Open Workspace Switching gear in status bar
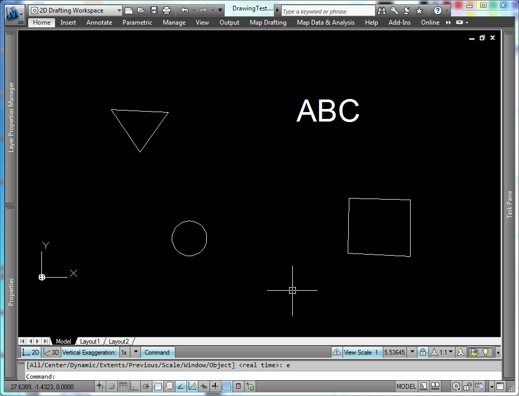The image size is (519, 396). (x=456, y=386)
